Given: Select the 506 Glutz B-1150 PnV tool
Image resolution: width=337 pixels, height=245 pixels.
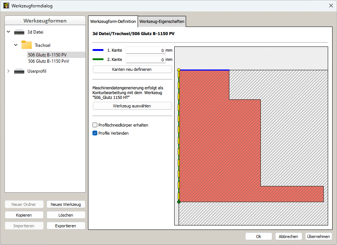Looking at the screenshot, I should pos(48,61).
